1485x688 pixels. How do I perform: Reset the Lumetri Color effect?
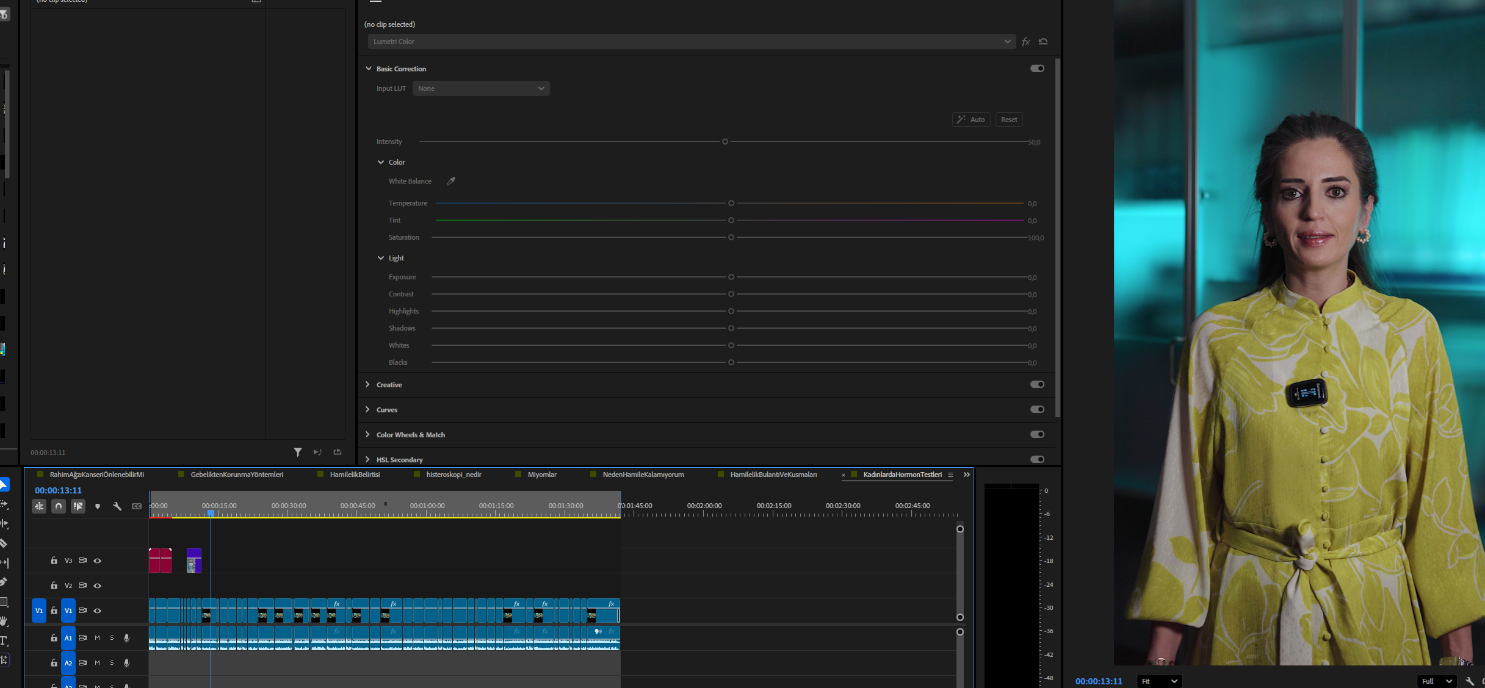(x=1043, y=41)
